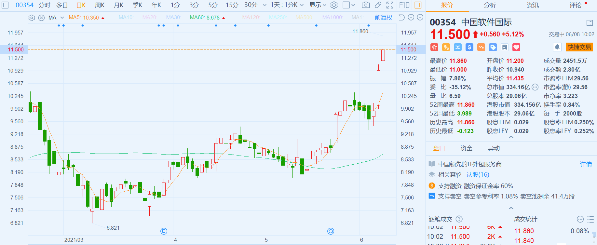Switch to 5分 five-minute chart
597x245 pixels.
tap(213, 5)
